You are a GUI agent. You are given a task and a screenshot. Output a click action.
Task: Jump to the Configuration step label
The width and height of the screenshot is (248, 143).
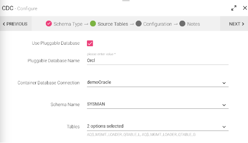coord(158,24)
